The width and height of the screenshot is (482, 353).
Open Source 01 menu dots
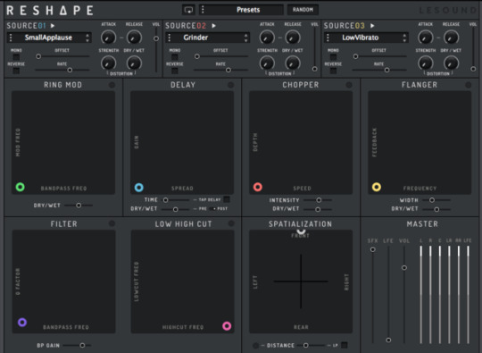tap(11, 38)
